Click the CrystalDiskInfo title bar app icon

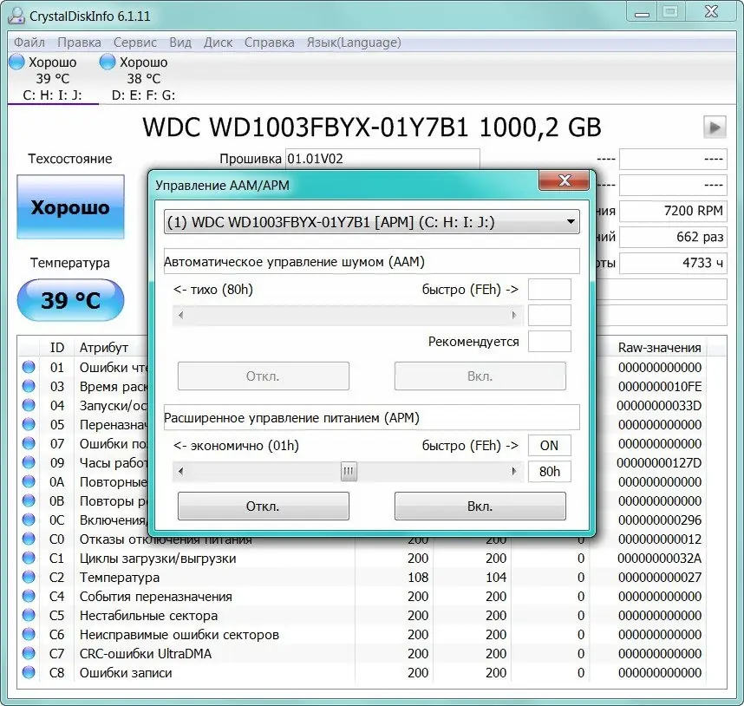(16, 16)
